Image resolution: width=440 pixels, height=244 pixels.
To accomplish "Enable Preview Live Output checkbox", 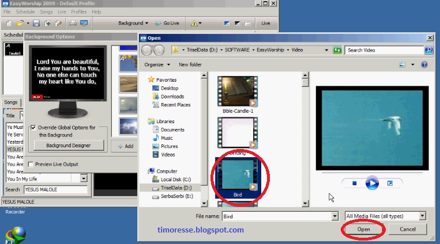I will click(31, 164).
